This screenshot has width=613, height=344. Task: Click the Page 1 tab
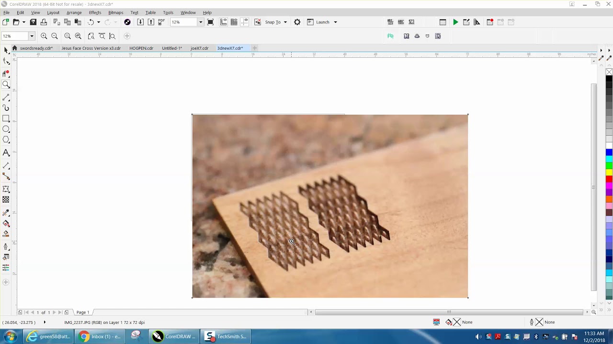pos(83,312)
